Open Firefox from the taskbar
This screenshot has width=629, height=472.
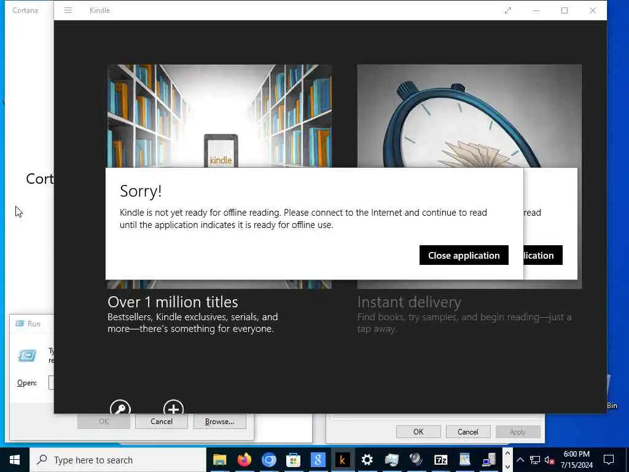pos(244,460)
